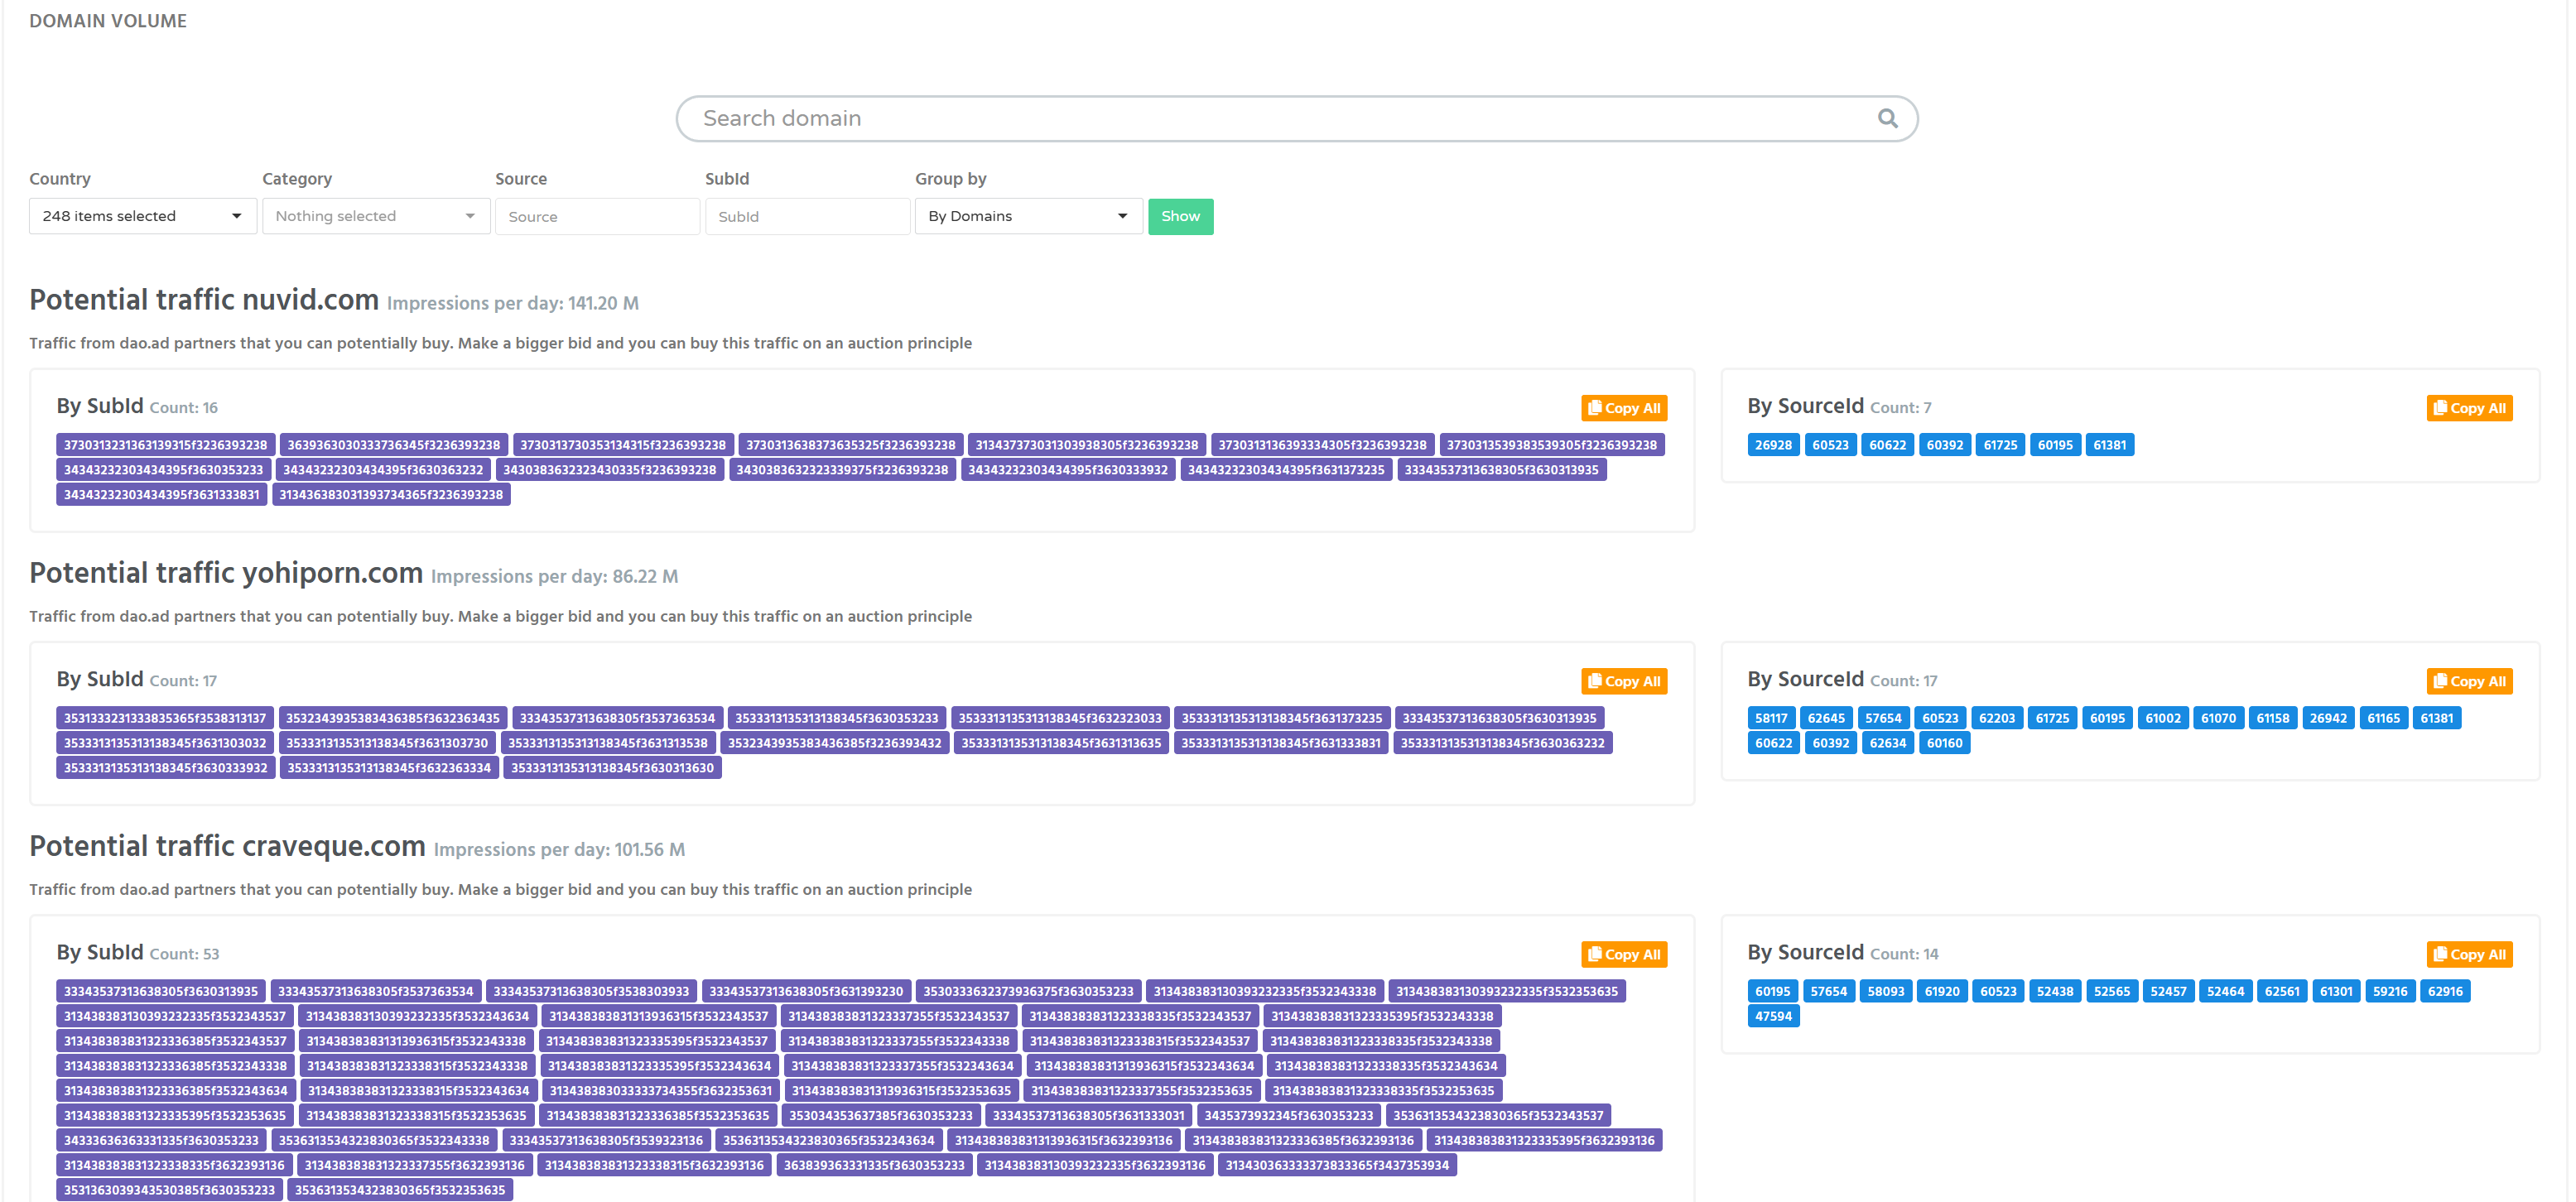This screenshot has height=1202, width=2576.
Task: Select SourceId tag 58093
Action: tap(1885, 991)
